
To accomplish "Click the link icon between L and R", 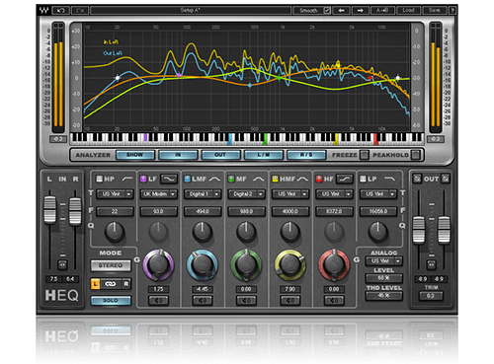I will tap(111, 284).
